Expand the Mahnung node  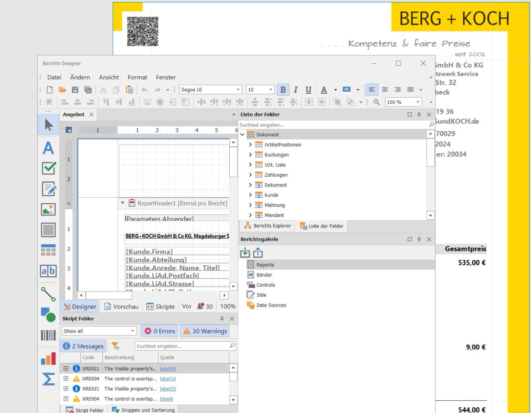(250, 205)
